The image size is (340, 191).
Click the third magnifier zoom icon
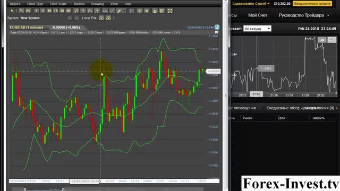pyautogui.click(x=90, y=11)
